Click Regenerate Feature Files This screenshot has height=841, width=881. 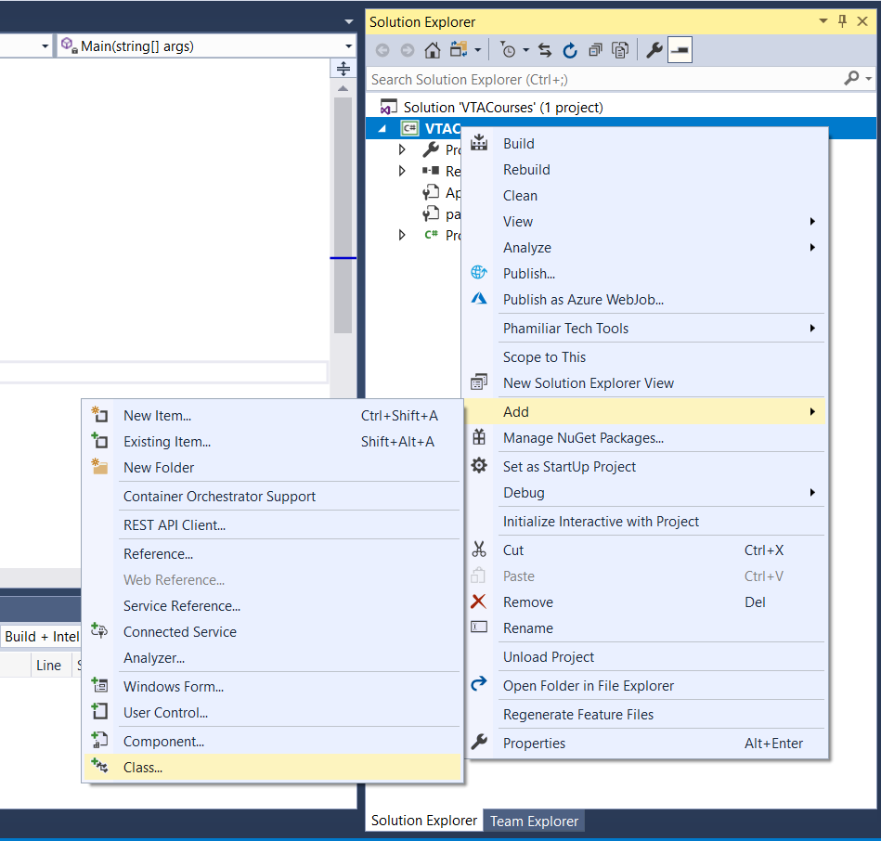(645, 715)
